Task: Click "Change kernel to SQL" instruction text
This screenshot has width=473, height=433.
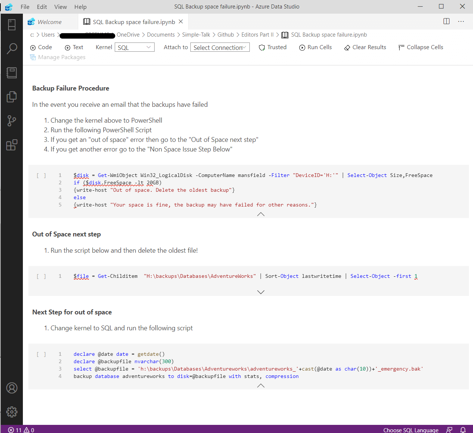Action: coord(121,328)
